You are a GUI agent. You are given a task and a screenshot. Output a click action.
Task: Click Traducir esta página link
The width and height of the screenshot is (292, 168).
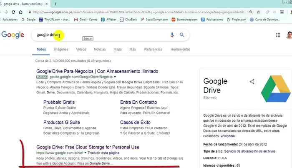[x=103, y=153]
